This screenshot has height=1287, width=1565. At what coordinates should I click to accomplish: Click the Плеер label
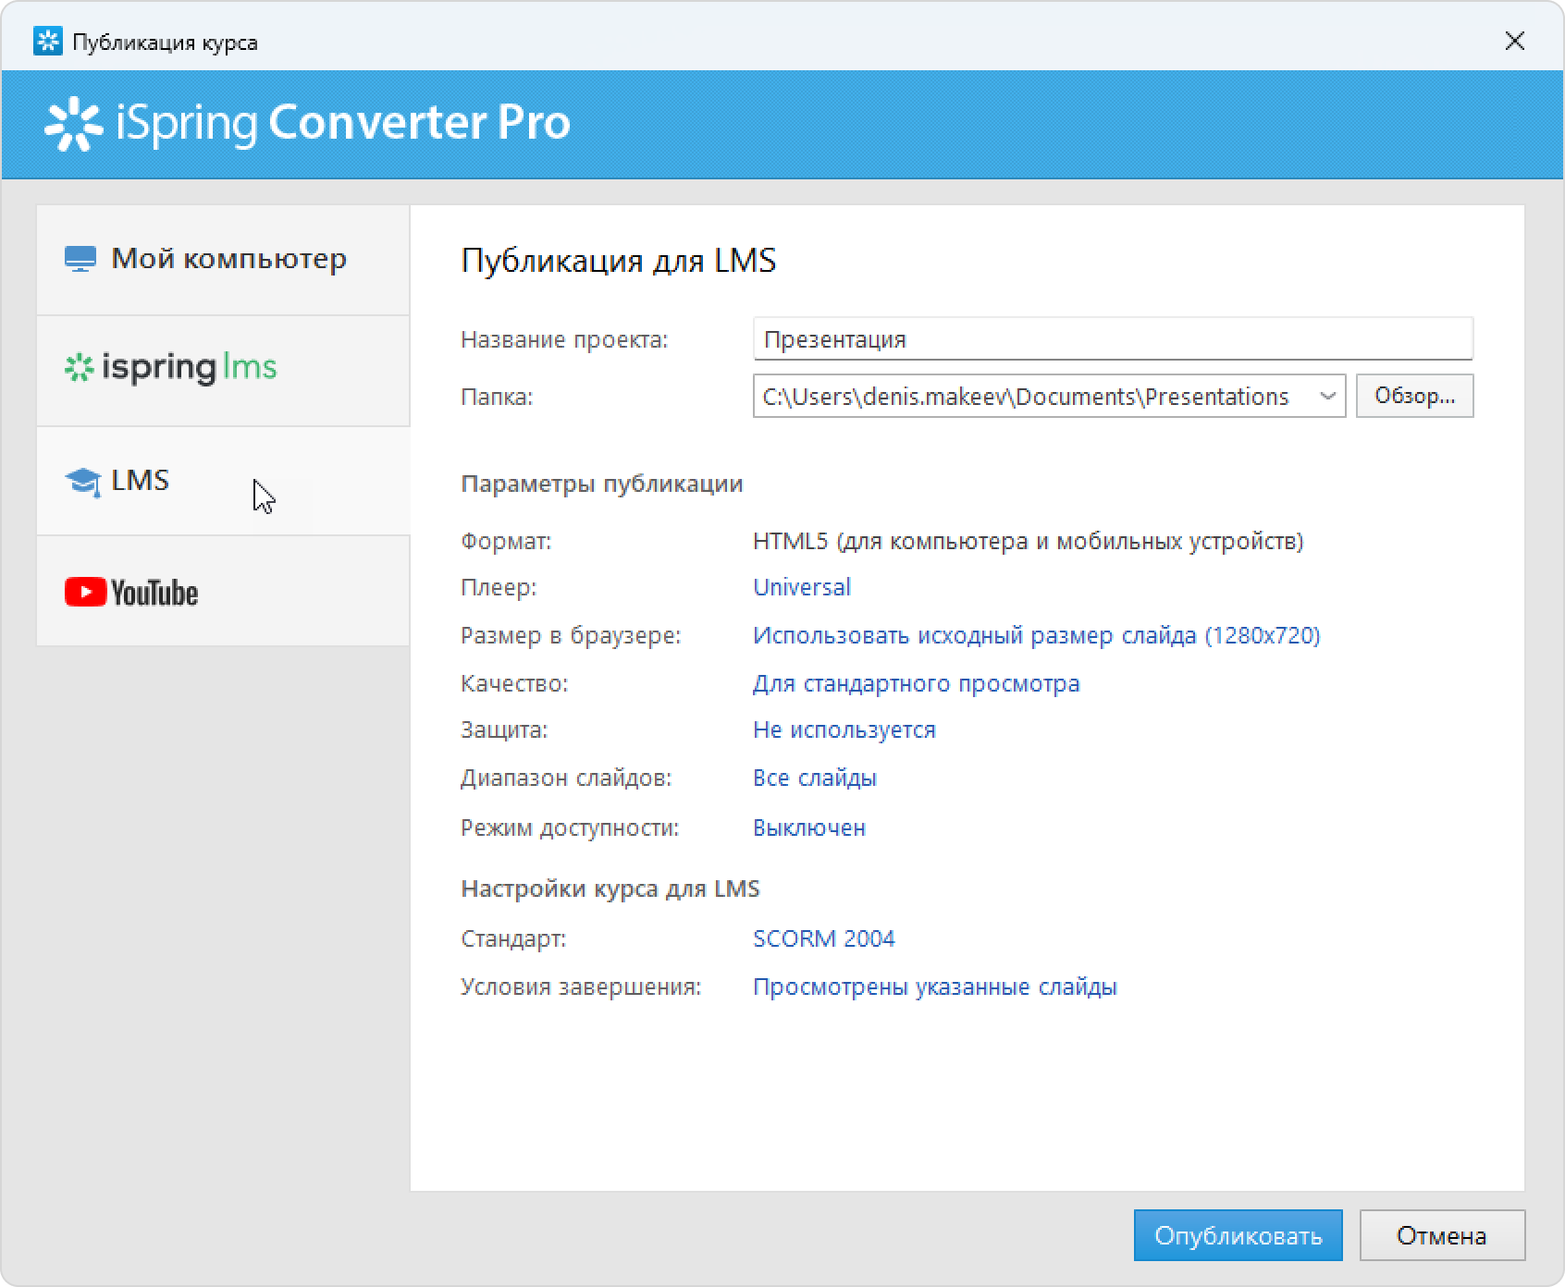coord(499,587)
